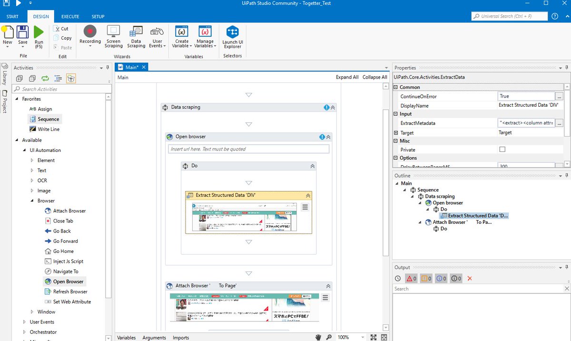Click Expand All in designer
This screenshot has height=341, width=571.
(x=347, y=77)
